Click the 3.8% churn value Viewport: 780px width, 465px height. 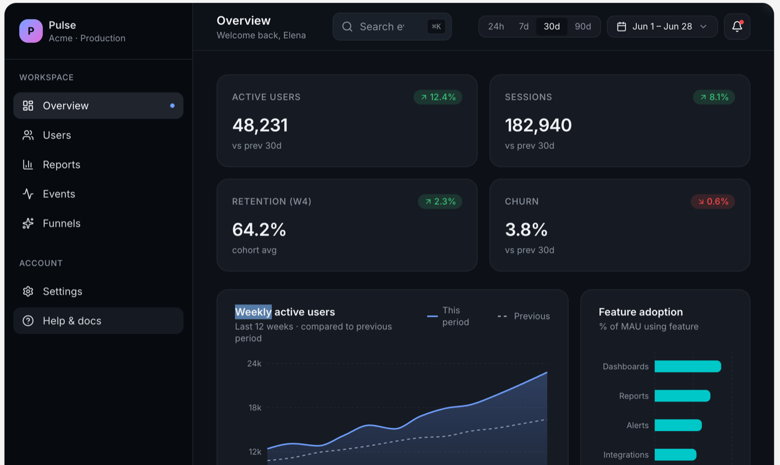(526, 229)
